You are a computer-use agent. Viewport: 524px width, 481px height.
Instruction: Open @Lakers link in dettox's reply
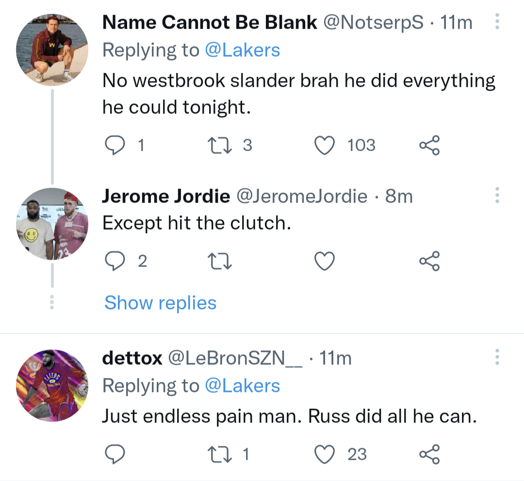point(243,386)
